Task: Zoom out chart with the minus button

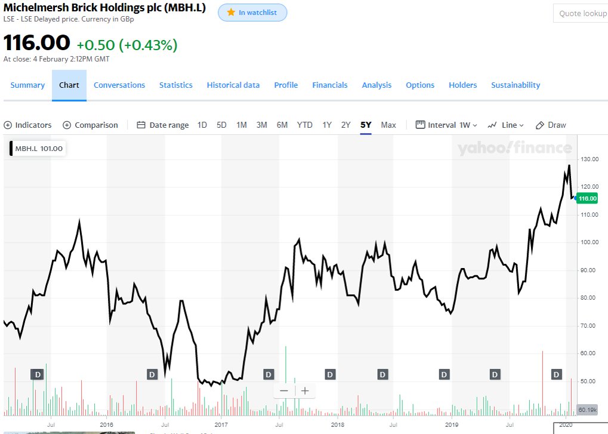Action: pos(284,390)
